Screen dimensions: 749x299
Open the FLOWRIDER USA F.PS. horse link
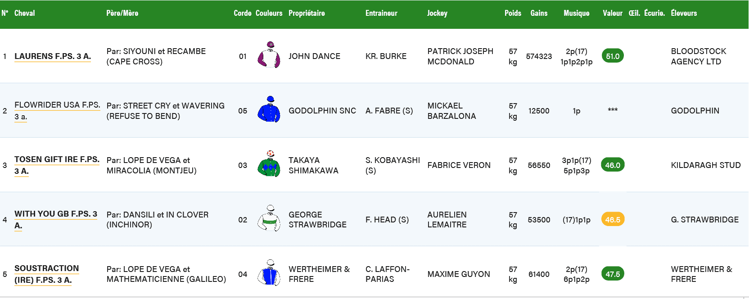57,111
